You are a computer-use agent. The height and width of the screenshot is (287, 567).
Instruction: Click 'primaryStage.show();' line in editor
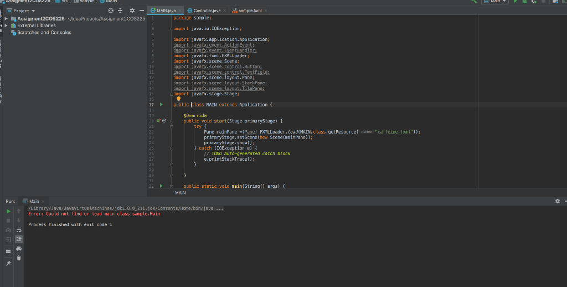(229, 142)
